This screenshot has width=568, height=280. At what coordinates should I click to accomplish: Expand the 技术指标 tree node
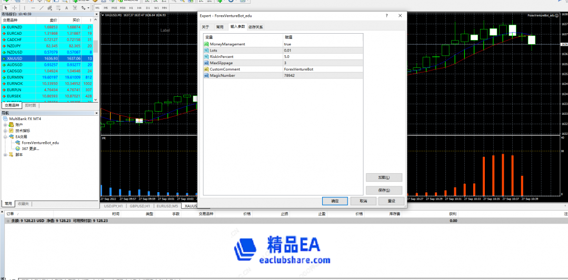coord(5,131)
